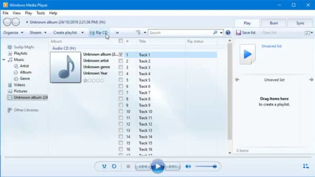Image resolution: width=315 pixels, height=177 pixels.
Task: Click into the Search field
Action: coord(181,33)
